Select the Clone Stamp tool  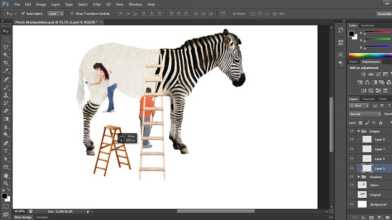pyautogui.click(x=6, y=95)
